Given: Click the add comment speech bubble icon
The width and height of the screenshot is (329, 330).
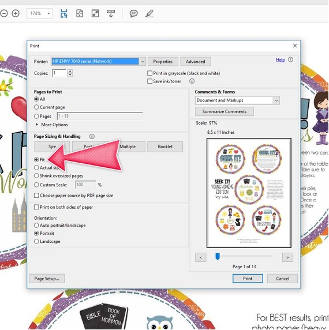Looking at the screenshot, I should [133, 13].
